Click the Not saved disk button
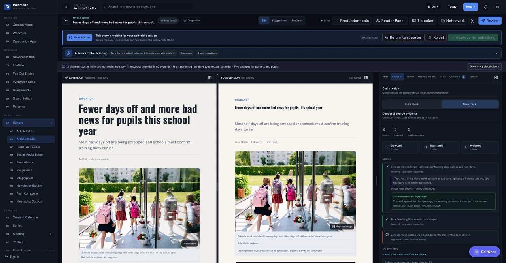 pos(452,21)
